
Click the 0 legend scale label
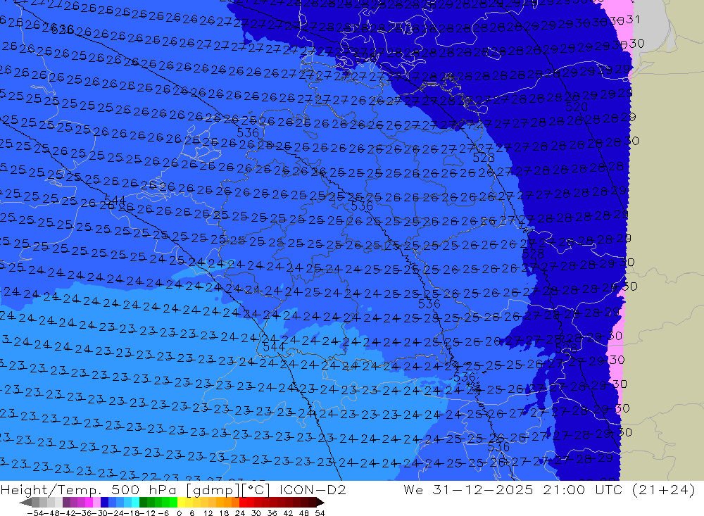pyautogui.click(x=179, y=513)
